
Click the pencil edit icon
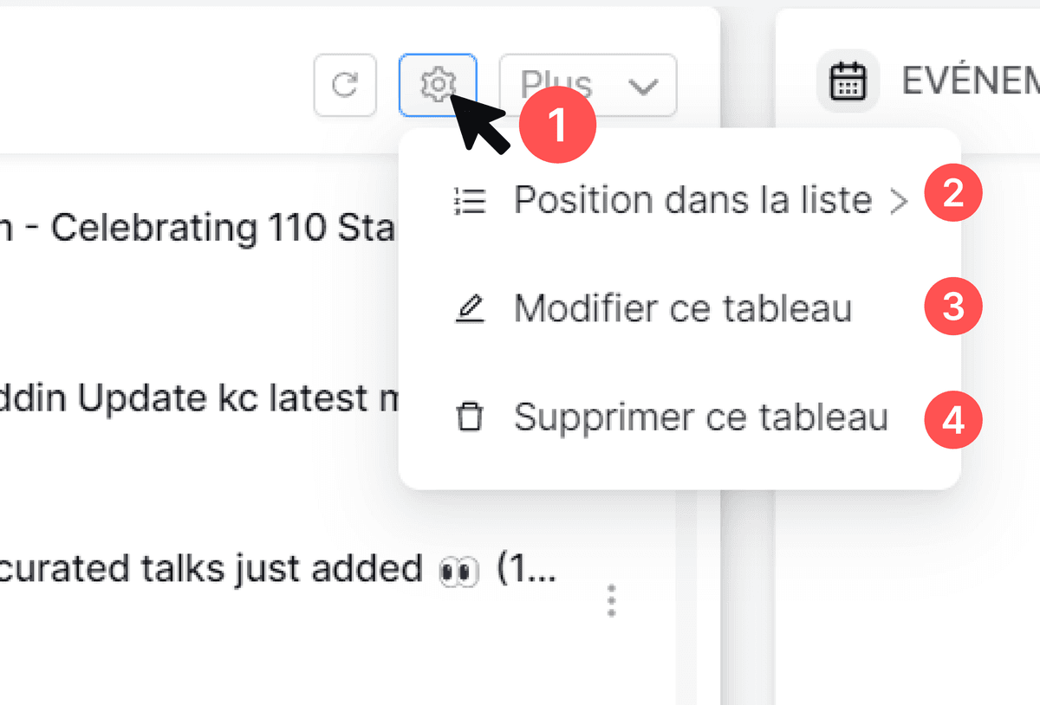pos(471,309)
